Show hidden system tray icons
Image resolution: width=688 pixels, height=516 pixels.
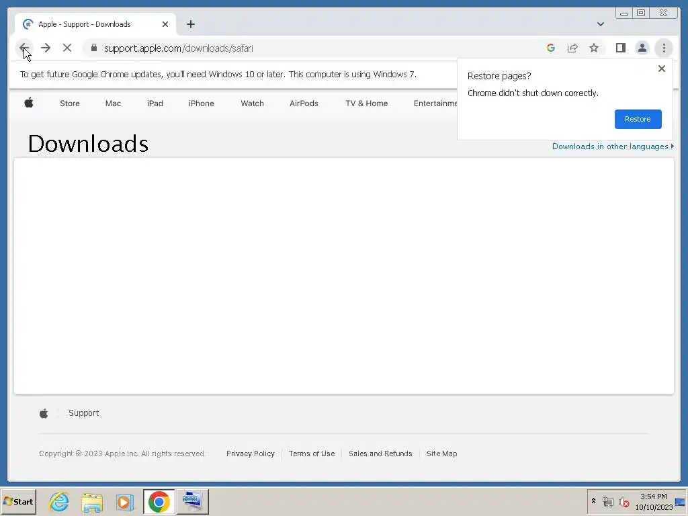click(593, 501)
